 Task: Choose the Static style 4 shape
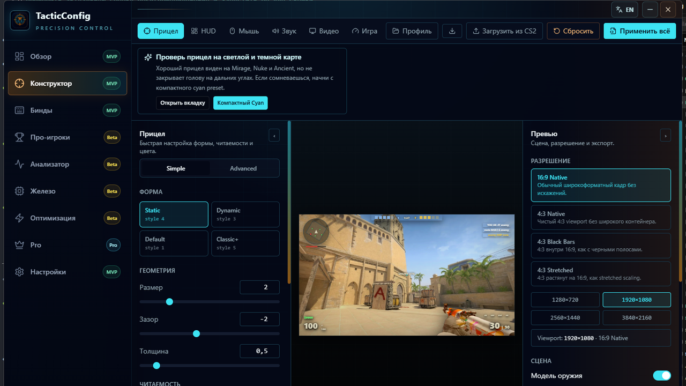[174, 214]
